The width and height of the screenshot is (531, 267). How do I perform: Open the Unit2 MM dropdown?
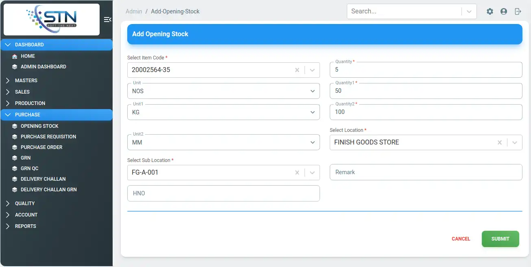click(x=312, y=142)
